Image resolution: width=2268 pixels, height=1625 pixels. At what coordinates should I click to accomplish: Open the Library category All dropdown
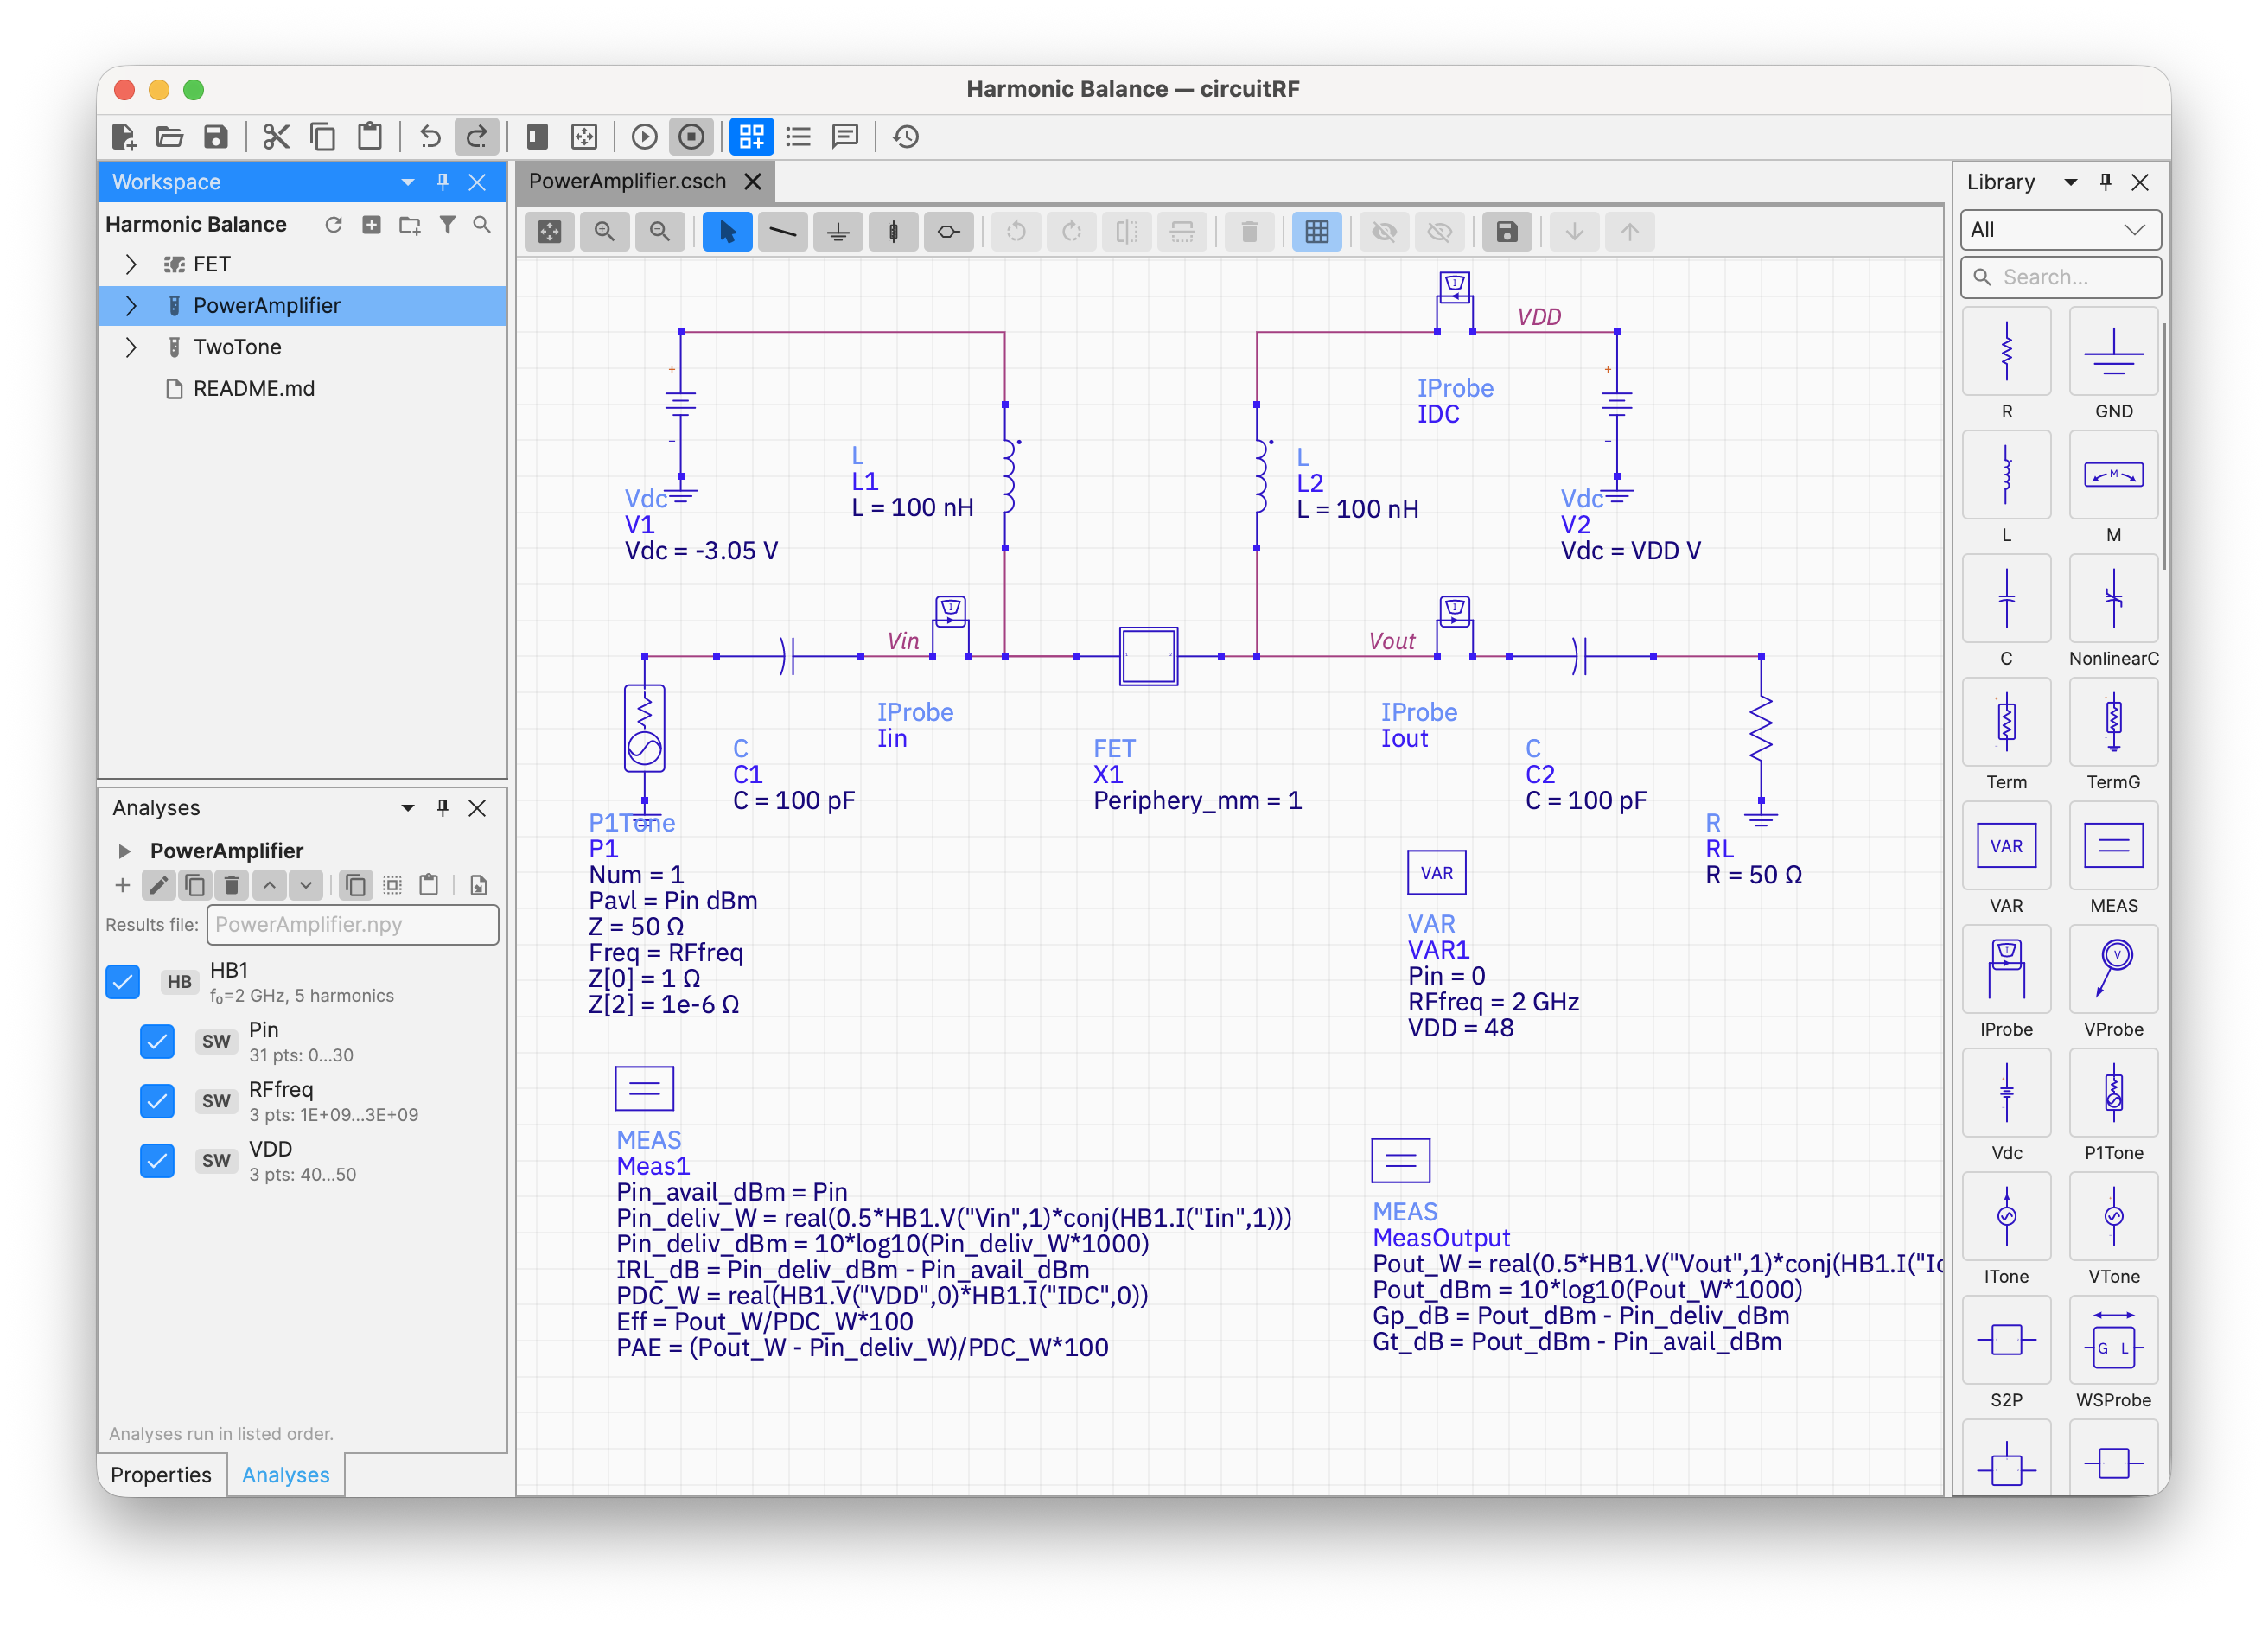2060,230
